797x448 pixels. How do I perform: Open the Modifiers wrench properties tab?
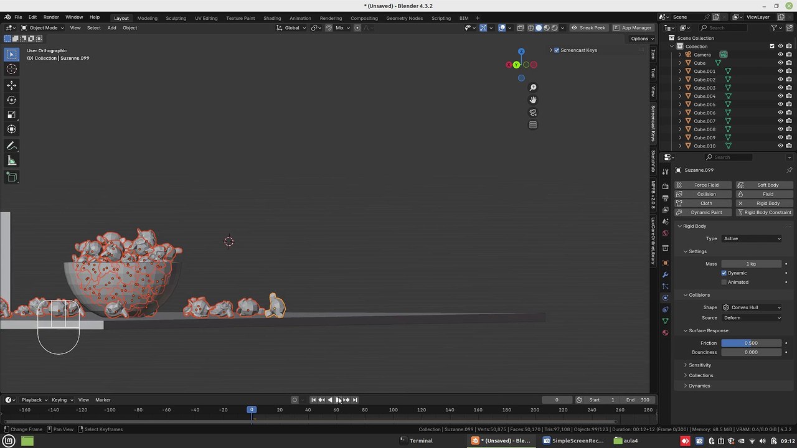click(665, 274)
